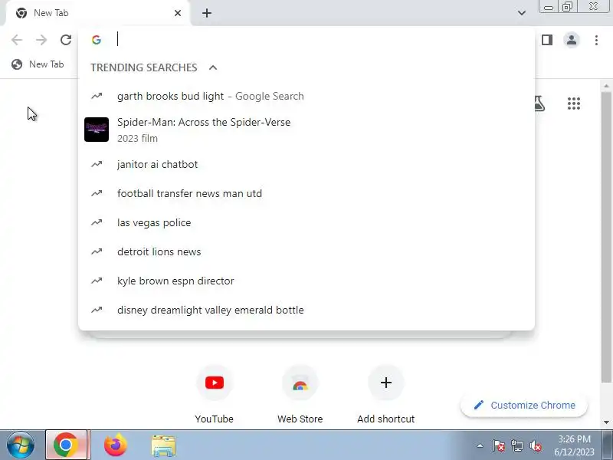This screenshot has width=613, height=460.
Task: Open Windows Explorer from the taskbar
Action: point(163,445)
